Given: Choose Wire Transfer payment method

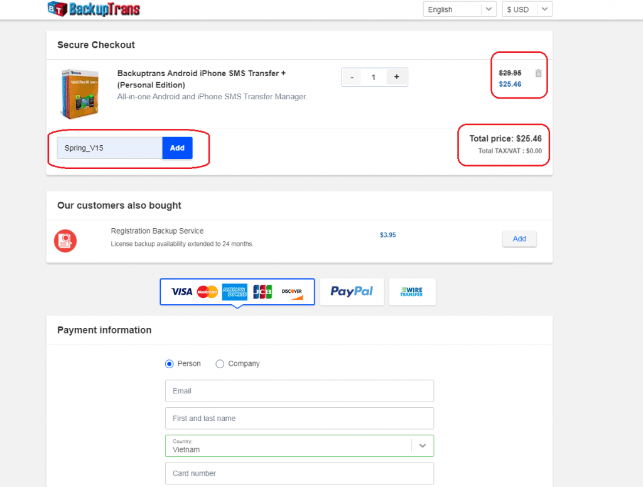Looking at the screenshot, I should pyautogui.click(x=412, y=292).
